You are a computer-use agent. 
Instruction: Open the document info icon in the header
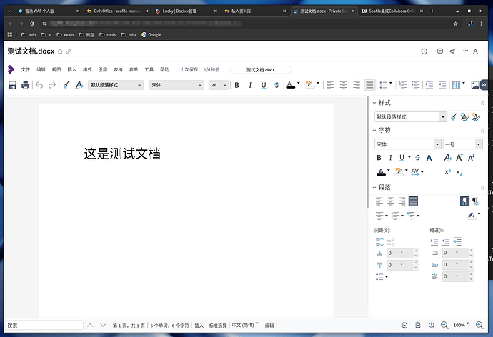pos(424,51)
